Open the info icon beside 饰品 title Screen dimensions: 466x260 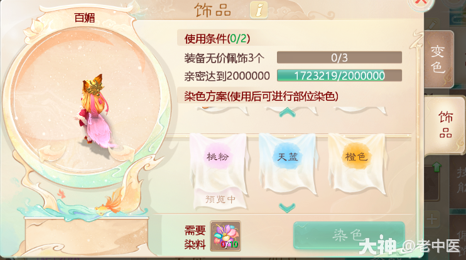coord(259,10)
